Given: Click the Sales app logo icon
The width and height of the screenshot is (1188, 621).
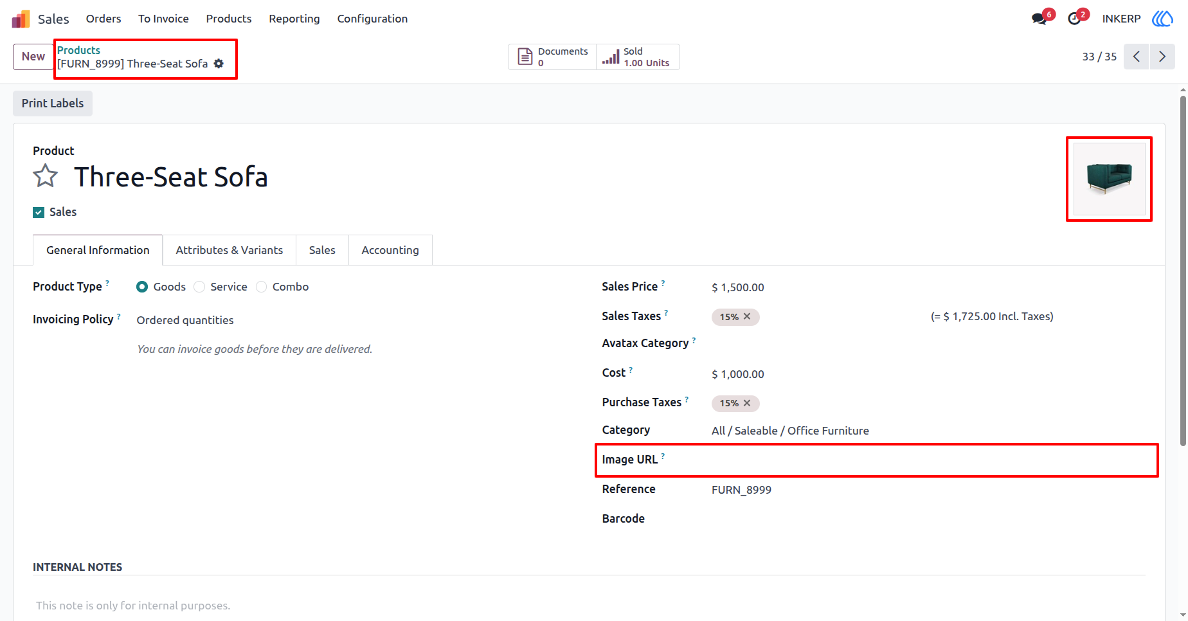Looking at the screenshot, I should (x=21, y=19).
